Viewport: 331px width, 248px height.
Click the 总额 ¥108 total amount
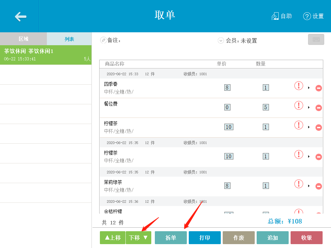pyautogui.click(x=285, y=221)
